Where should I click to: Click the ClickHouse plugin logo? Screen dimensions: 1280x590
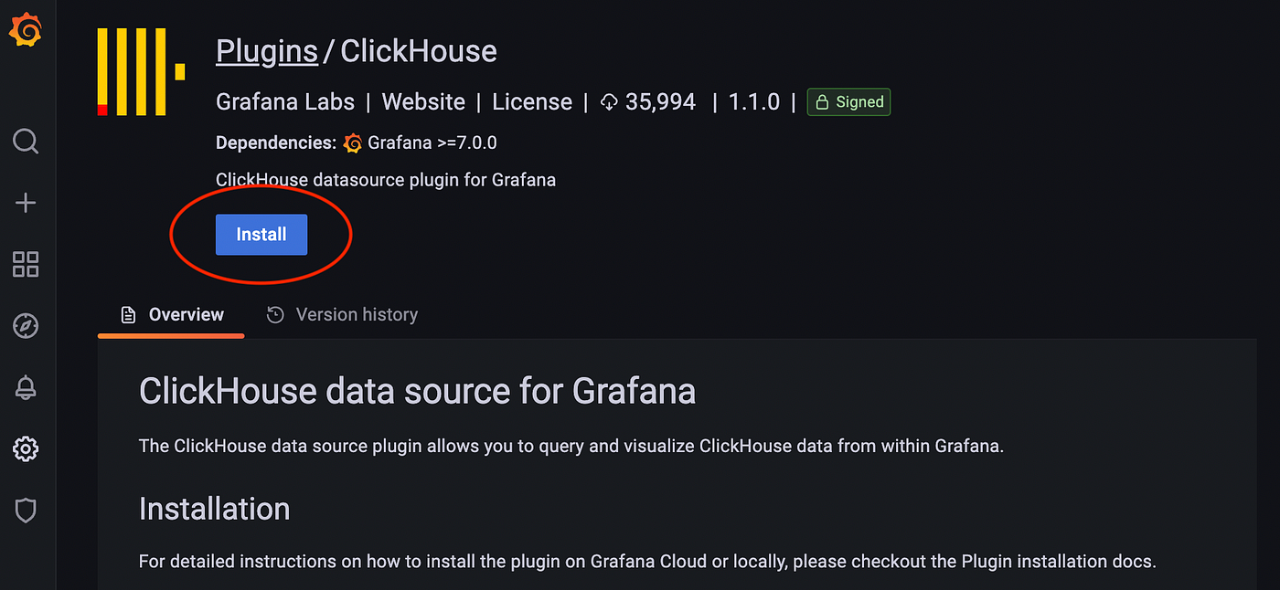(138, 71)
